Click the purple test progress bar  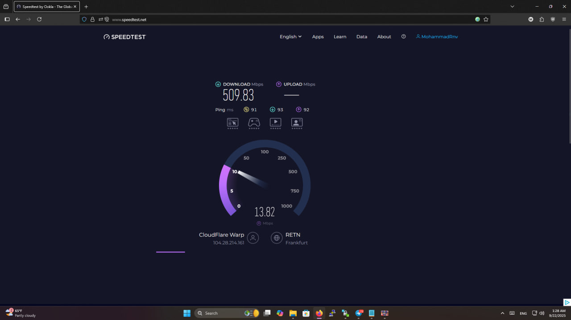click(170, 252)
